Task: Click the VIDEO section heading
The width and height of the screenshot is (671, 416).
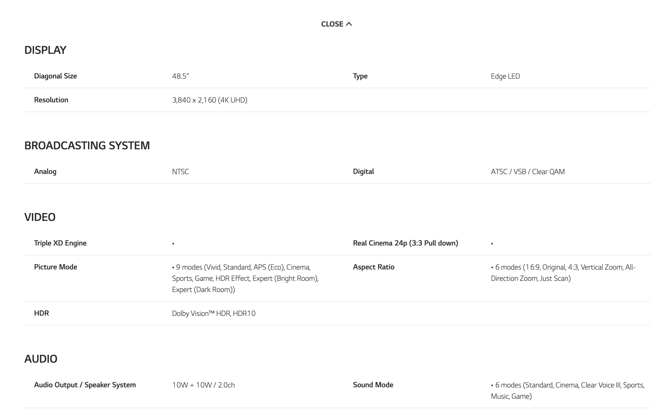Action: 40,217
